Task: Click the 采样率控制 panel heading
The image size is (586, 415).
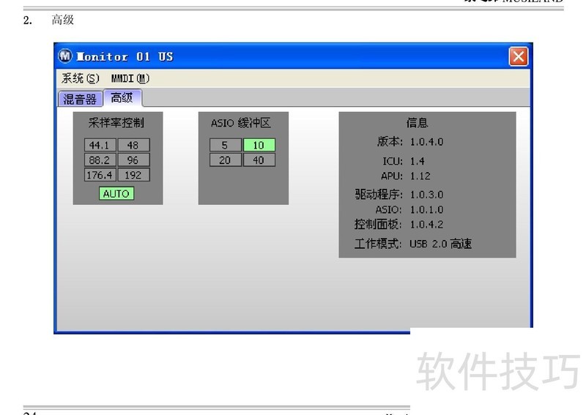Action: coord(116,124)
